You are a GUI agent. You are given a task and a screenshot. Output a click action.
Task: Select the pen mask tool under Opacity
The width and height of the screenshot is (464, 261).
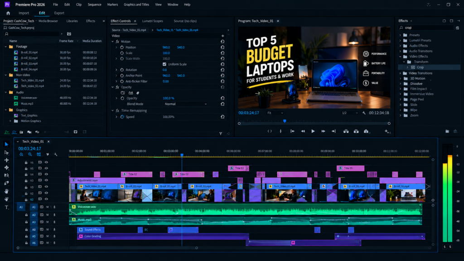pos(138,92)
